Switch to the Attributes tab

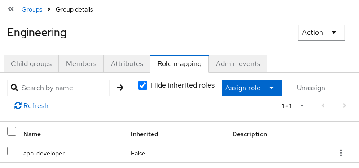pos(127,63)
